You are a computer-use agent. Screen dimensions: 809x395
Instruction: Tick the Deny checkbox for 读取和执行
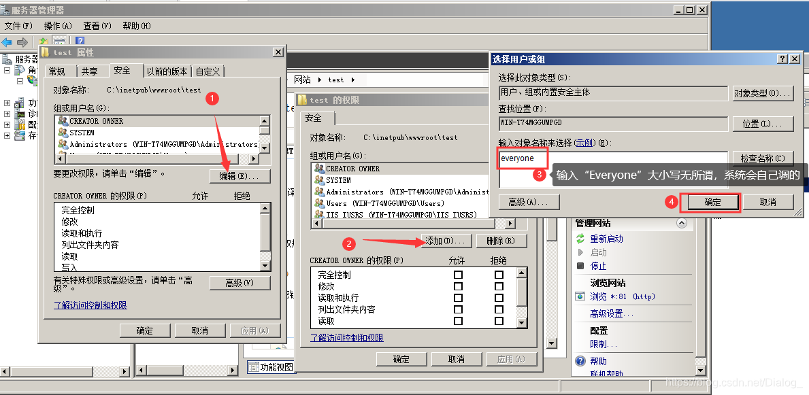pos(499,298)
